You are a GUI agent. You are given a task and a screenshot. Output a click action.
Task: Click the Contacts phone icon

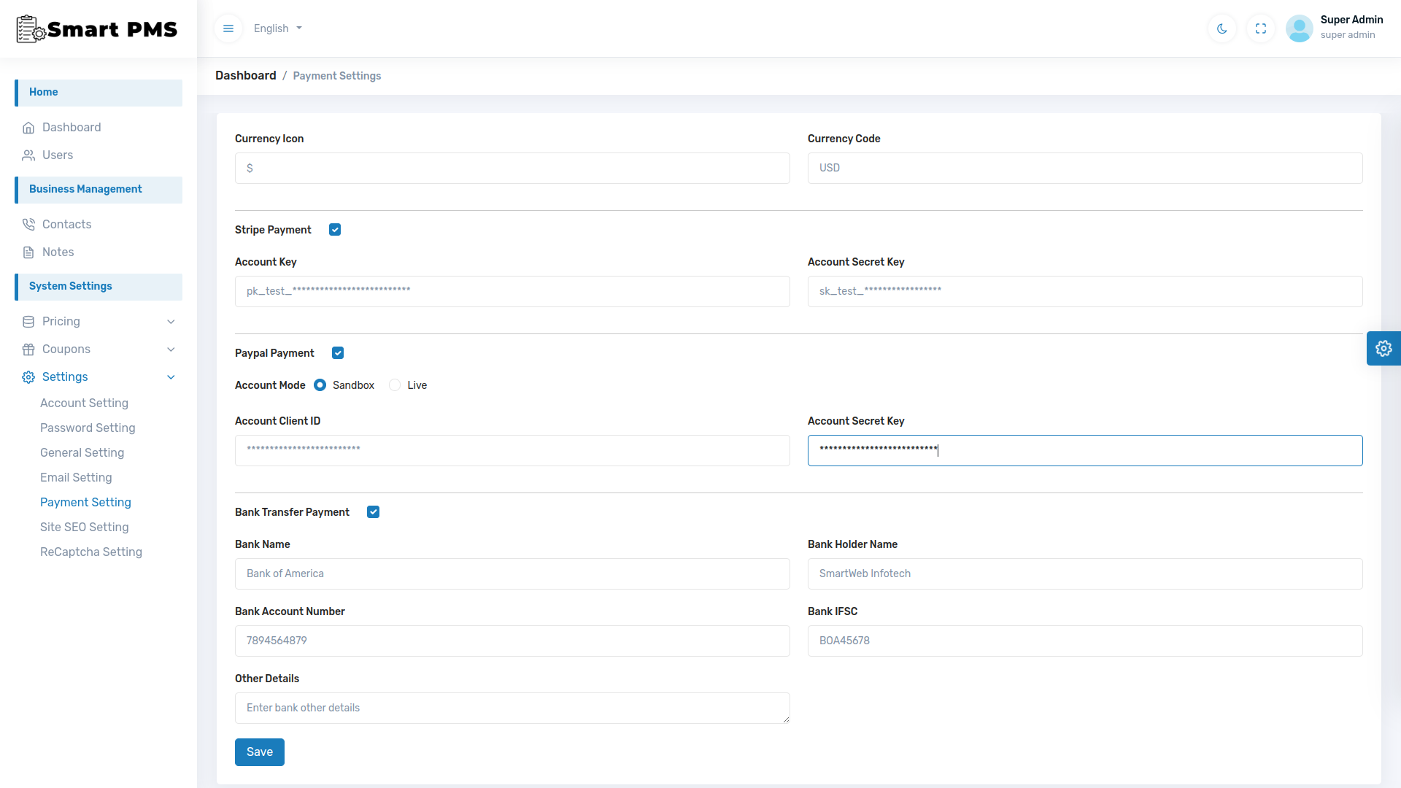(28, 225)
